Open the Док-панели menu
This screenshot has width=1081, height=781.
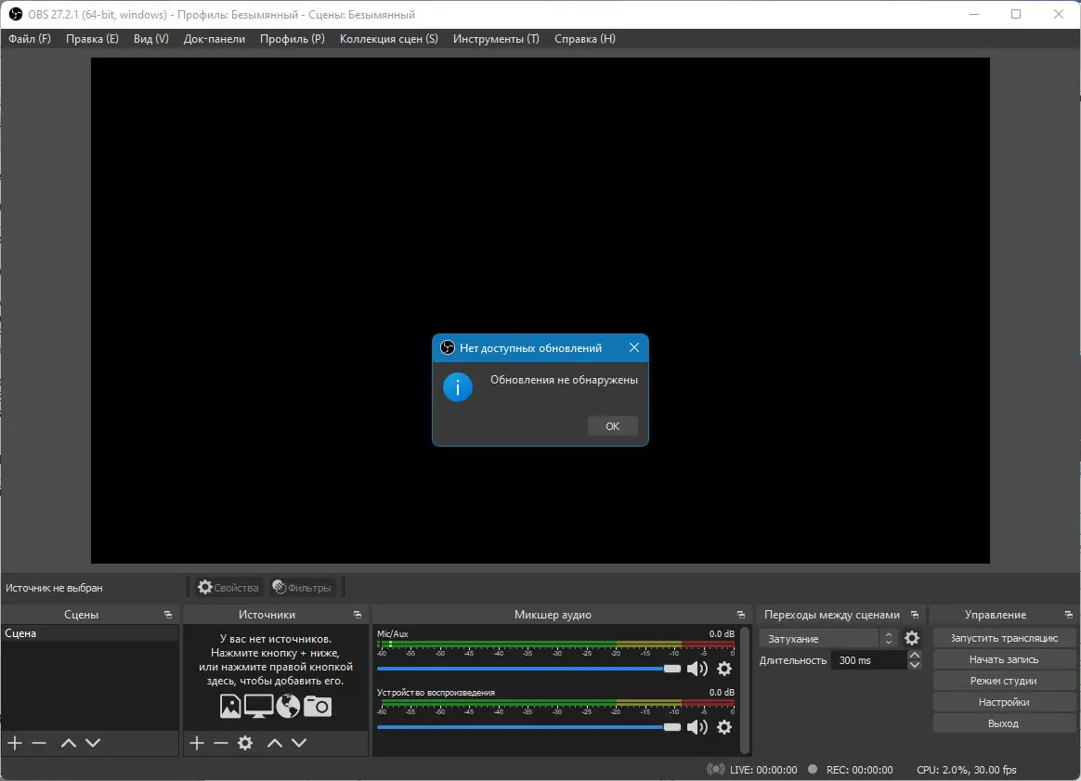[215, 39]
